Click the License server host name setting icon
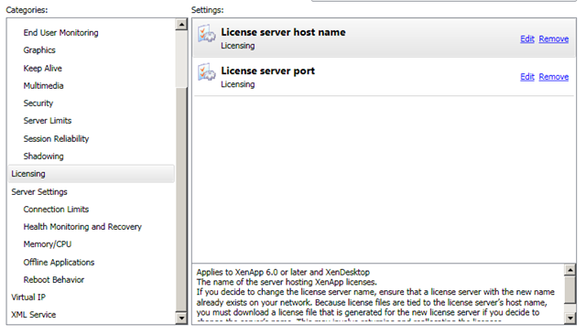The height and width of the screenshot is (335, 586). (x=207, y=34)
